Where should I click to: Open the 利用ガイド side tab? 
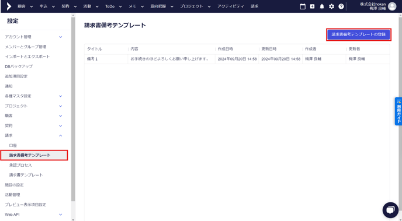[398, 111]
